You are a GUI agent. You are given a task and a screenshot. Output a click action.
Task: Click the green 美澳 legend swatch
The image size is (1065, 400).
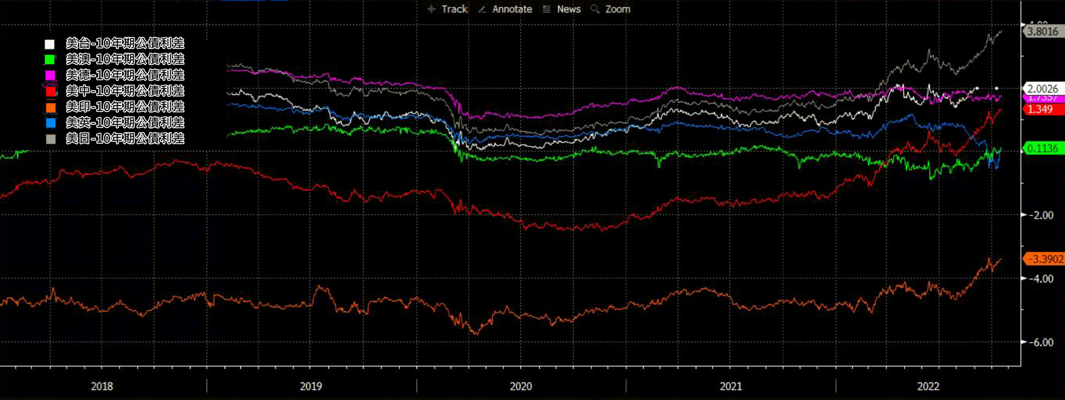(x=50, y=60)
